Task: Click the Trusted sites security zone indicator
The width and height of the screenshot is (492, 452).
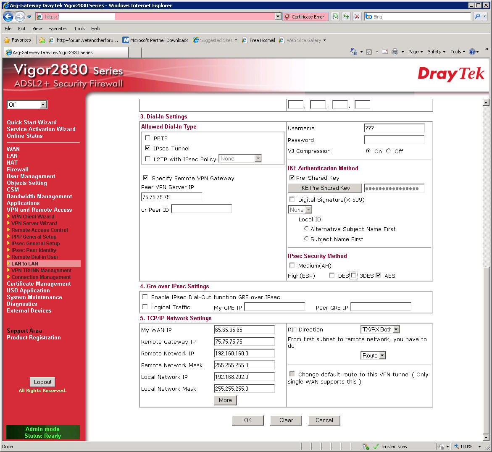Action: click(390, 447)
